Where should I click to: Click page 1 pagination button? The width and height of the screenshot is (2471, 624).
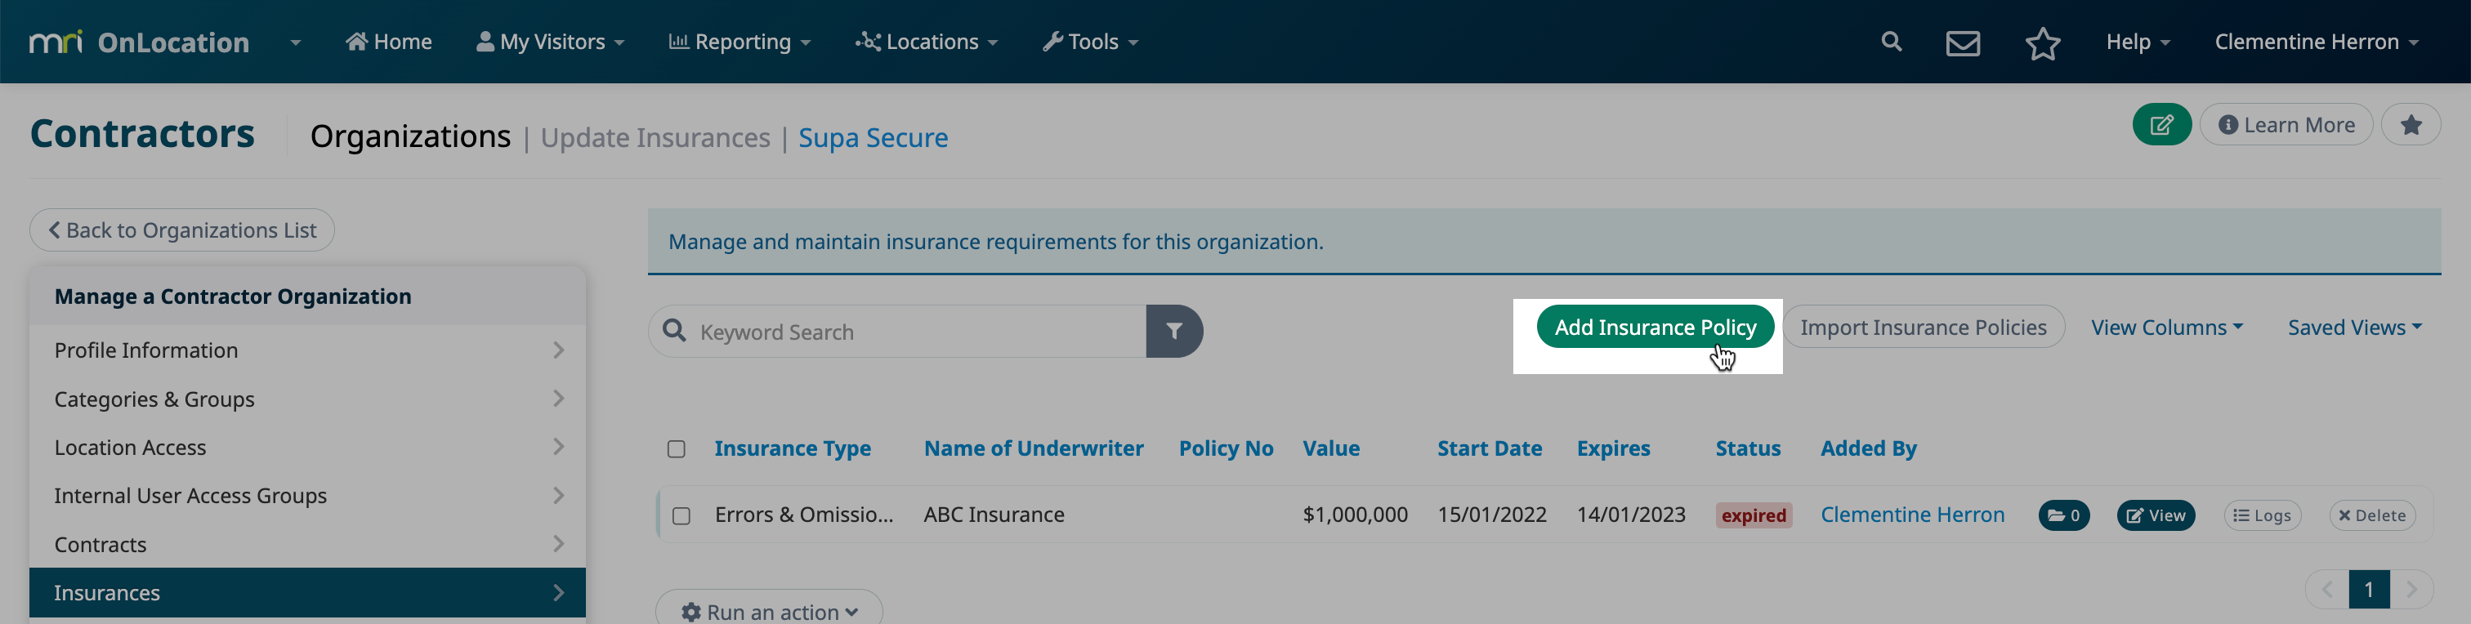pos(2368,590)
